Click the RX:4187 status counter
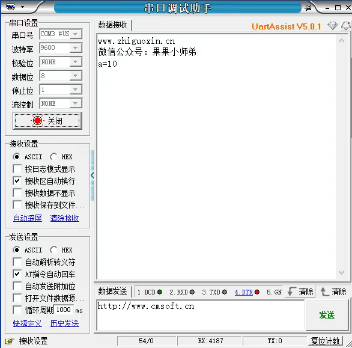The width and height of the screenshot is (352, 348). (x=210, y=341)
